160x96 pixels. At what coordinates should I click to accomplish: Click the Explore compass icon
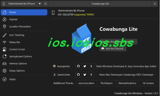click(4, 19)
